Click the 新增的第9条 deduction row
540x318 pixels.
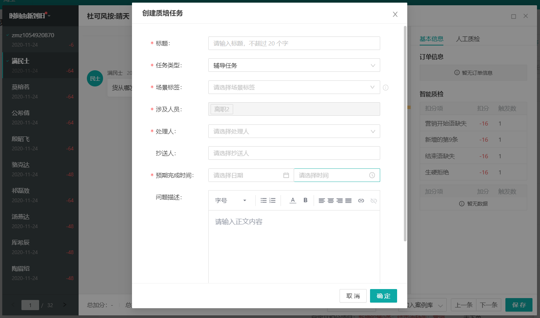pos(473,139)
